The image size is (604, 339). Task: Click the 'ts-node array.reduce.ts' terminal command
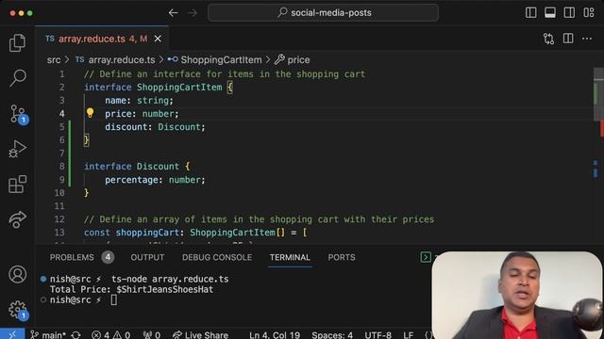pos(170,279)
